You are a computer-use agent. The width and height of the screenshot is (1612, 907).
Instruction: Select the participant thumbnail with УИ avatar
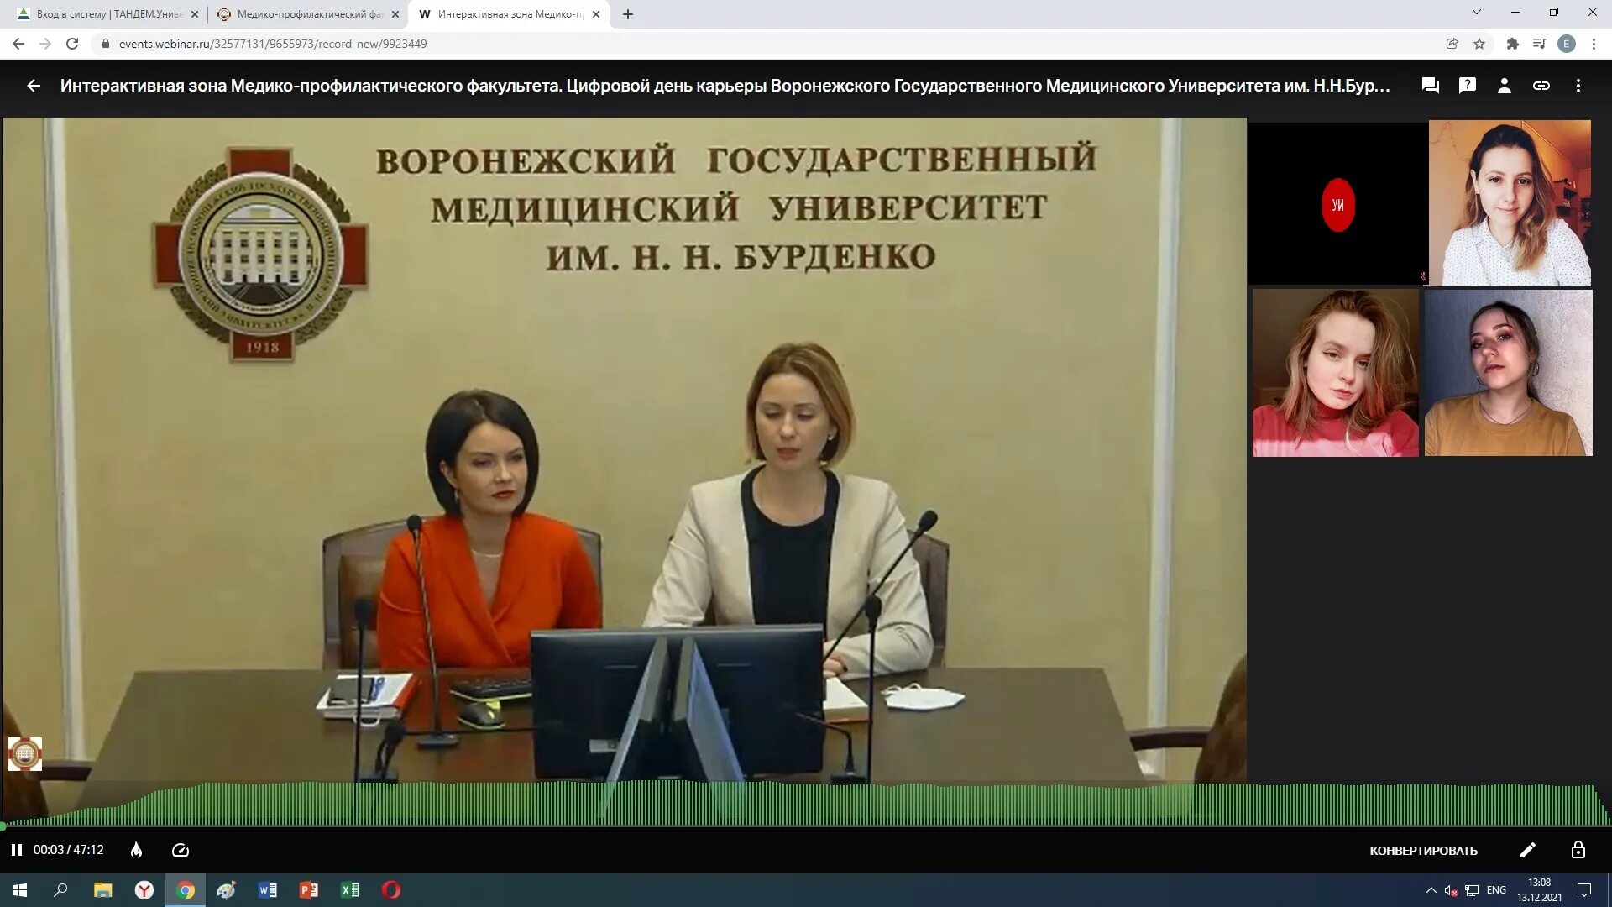tap(1337, 204)
